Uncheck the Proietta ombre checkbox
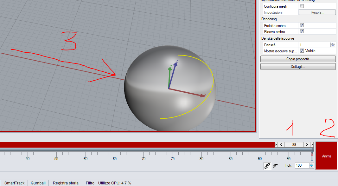 coord(302,25)
